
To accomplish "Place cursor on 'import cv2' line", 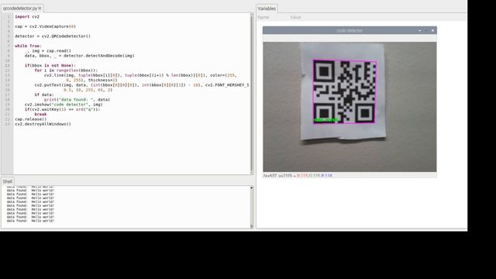I will [x=27, y=16].
